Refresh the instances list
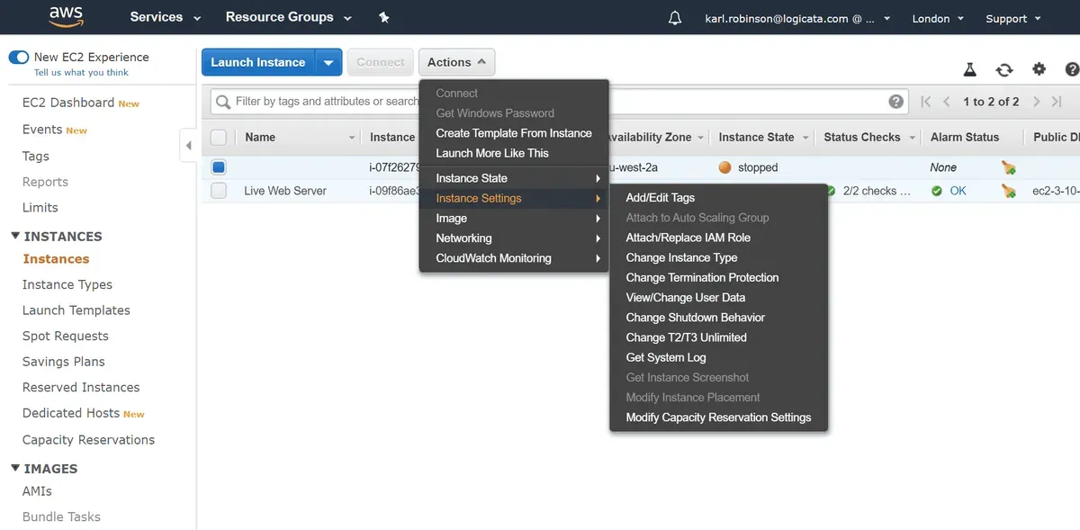This screenshot has width=1080, height=530. [x=1004, y=69]
